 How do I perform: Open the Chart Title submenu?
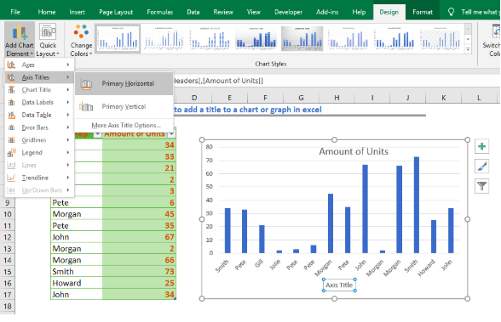[39, 90]
